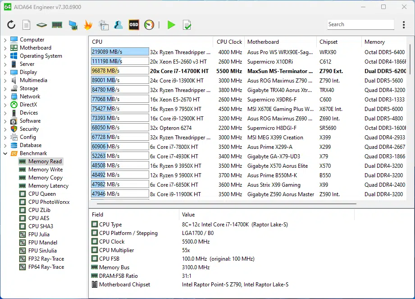Open CPU Queen benchmark

[42, 194]
